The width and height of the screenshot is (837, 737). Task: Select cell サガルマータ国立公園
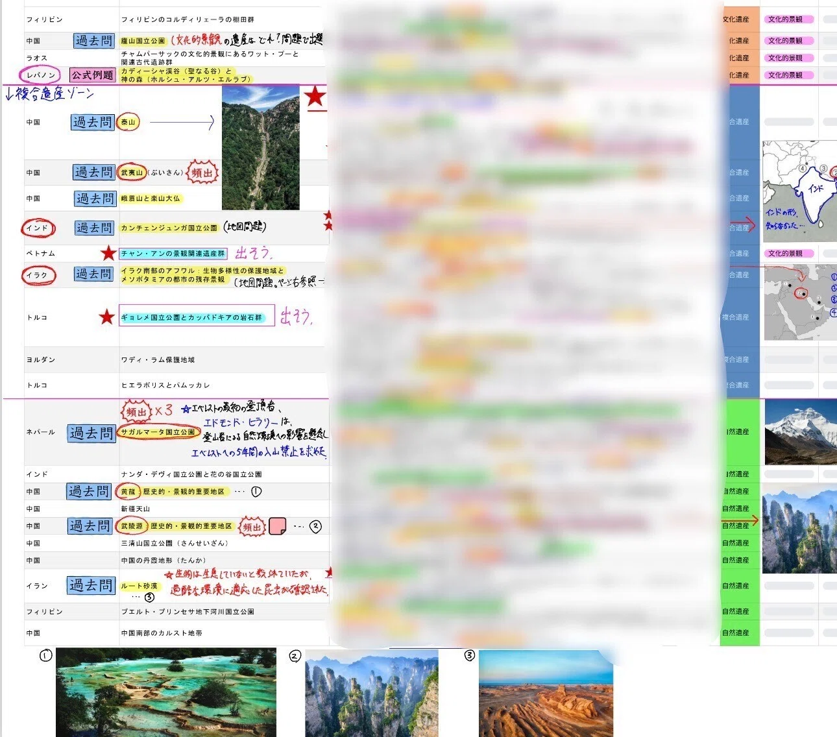pos(158,432)
